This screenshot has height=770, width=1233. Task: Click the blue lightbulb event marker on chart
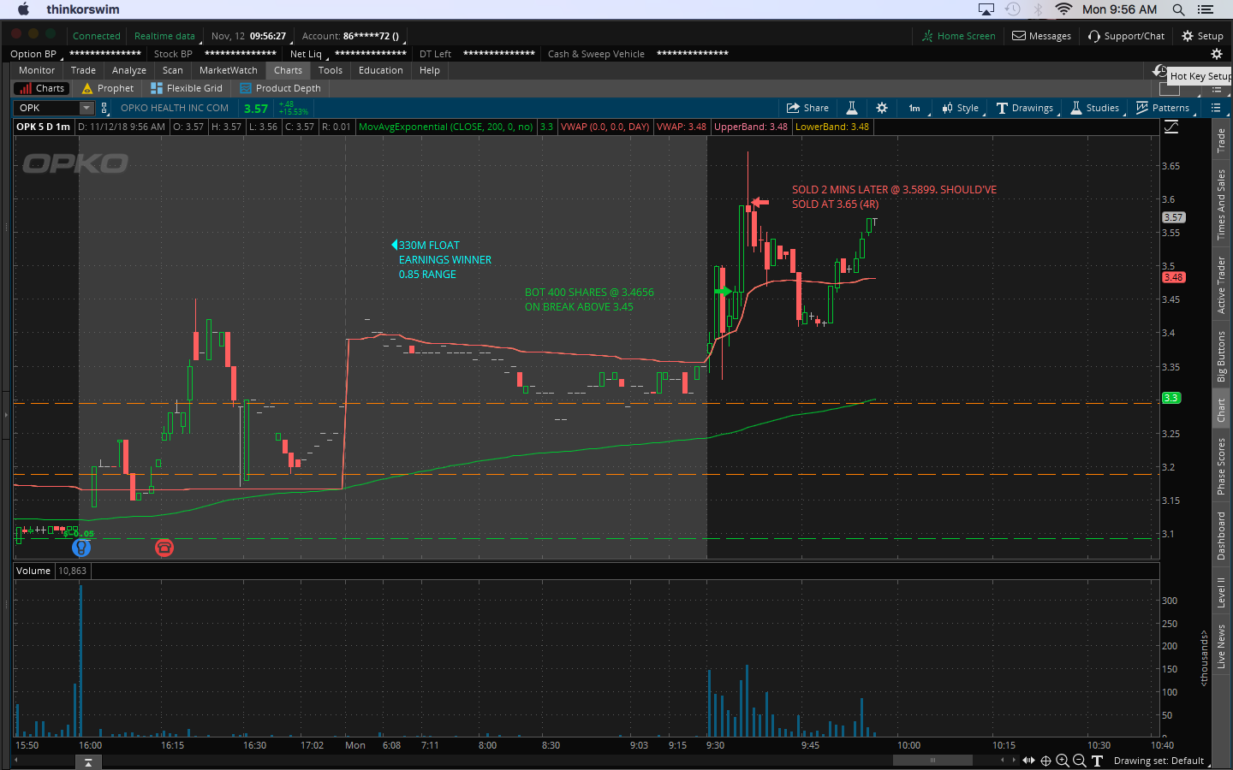pyautogui.click(x=81, y=548)
